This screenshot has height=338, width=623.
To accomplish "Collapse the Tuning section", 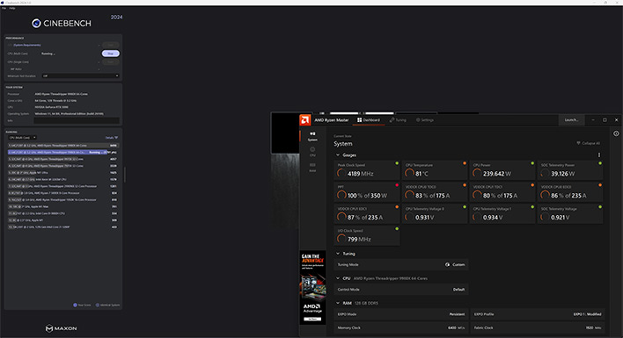I will click(338, 254).
